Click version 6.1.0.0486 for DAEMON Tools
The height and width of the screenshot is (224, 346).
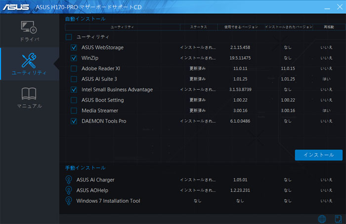pos(240,121)
